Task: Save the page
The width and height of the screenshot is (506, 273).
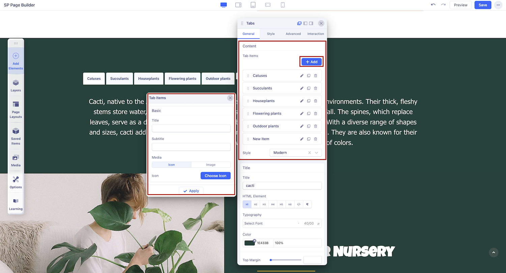Action: 483,5
